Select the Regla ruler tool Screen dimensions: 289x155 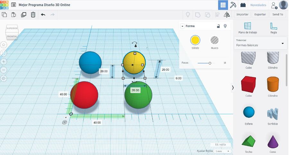[x=273, y=28]
